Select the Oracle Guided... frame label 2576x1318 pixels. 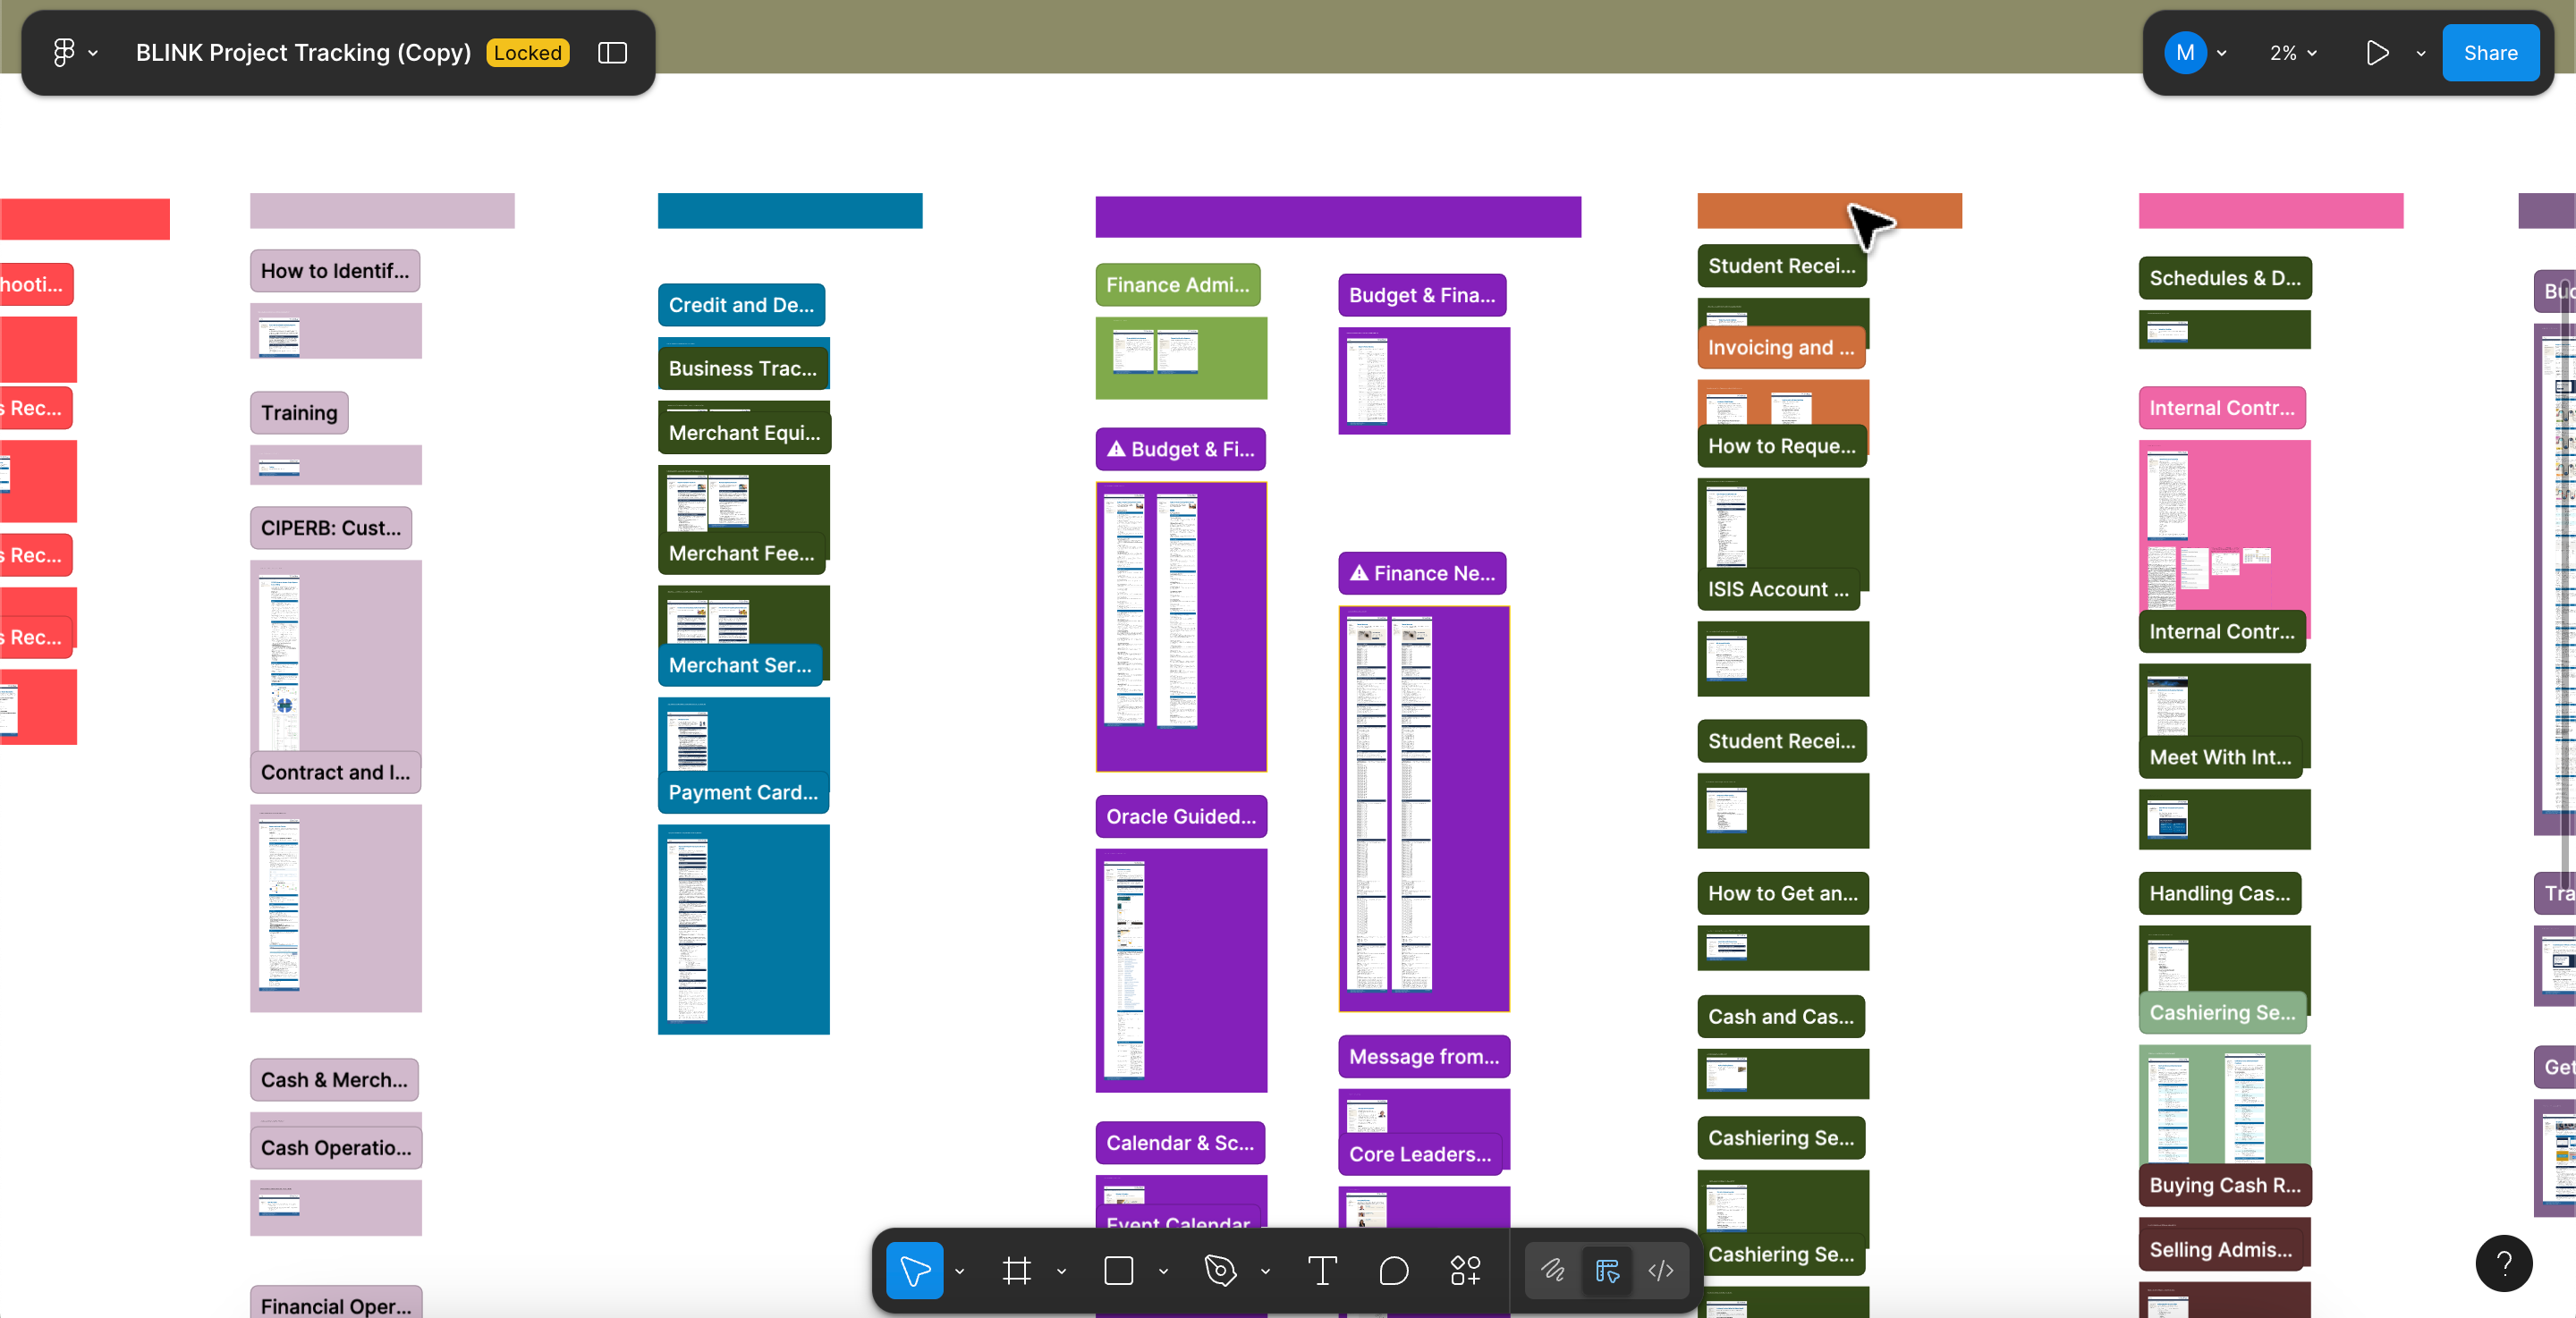(1181, 816)
